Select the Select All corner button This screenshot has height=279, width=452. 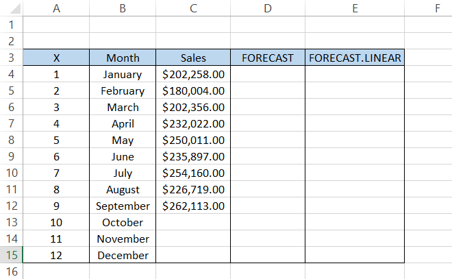click(x=11, y=8)
